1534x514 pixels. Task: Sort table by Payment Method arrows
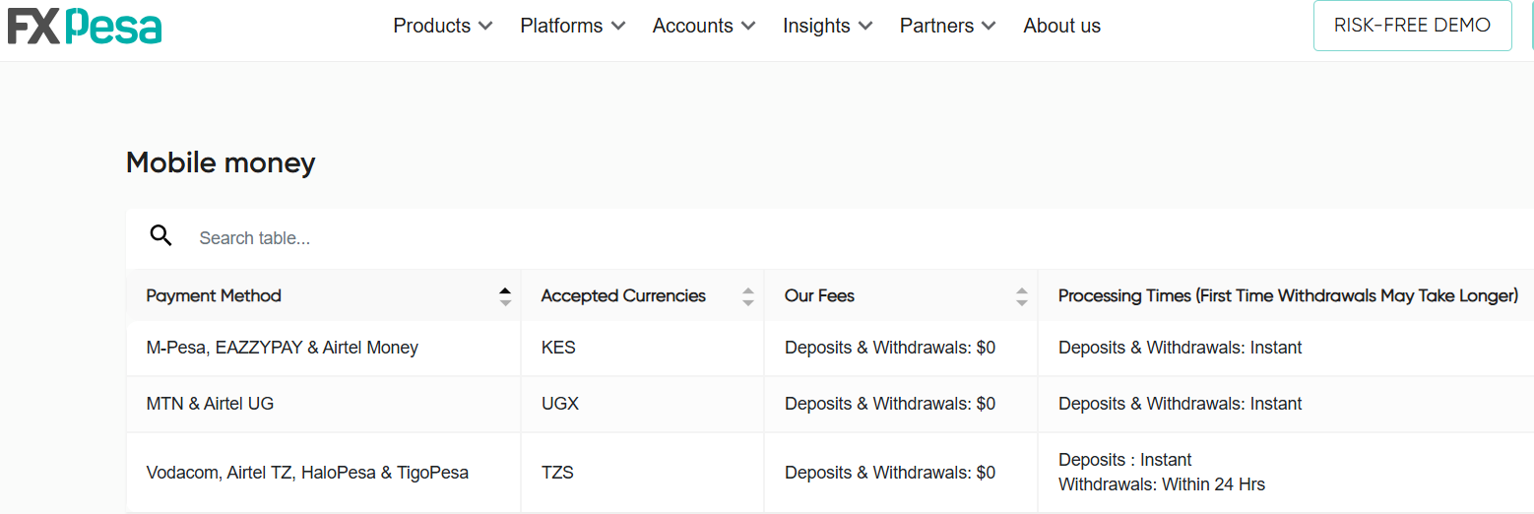coord(505,296)
